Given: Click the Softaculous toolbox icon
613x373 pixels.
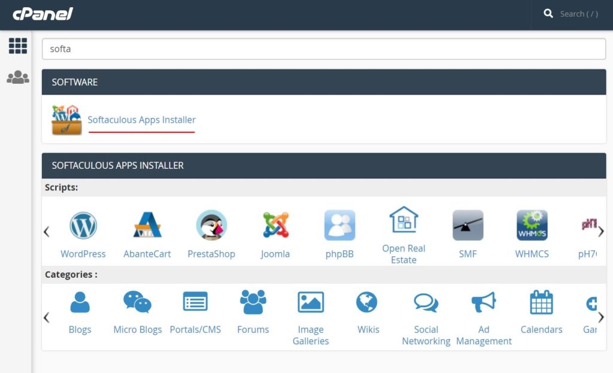Looking at the screenshot, I should click(66, 120).
